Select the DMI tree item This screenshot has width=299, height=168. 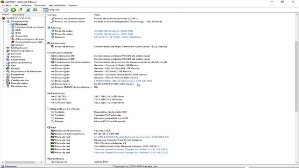tap(18, 30)
